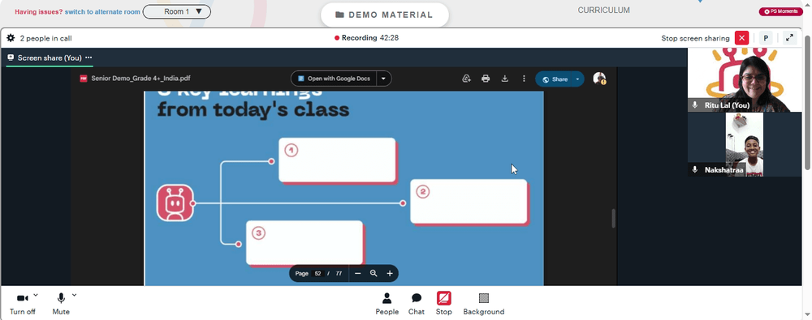Expand camera options chevron
Screen dimensions: 812x320
[35, 295]
